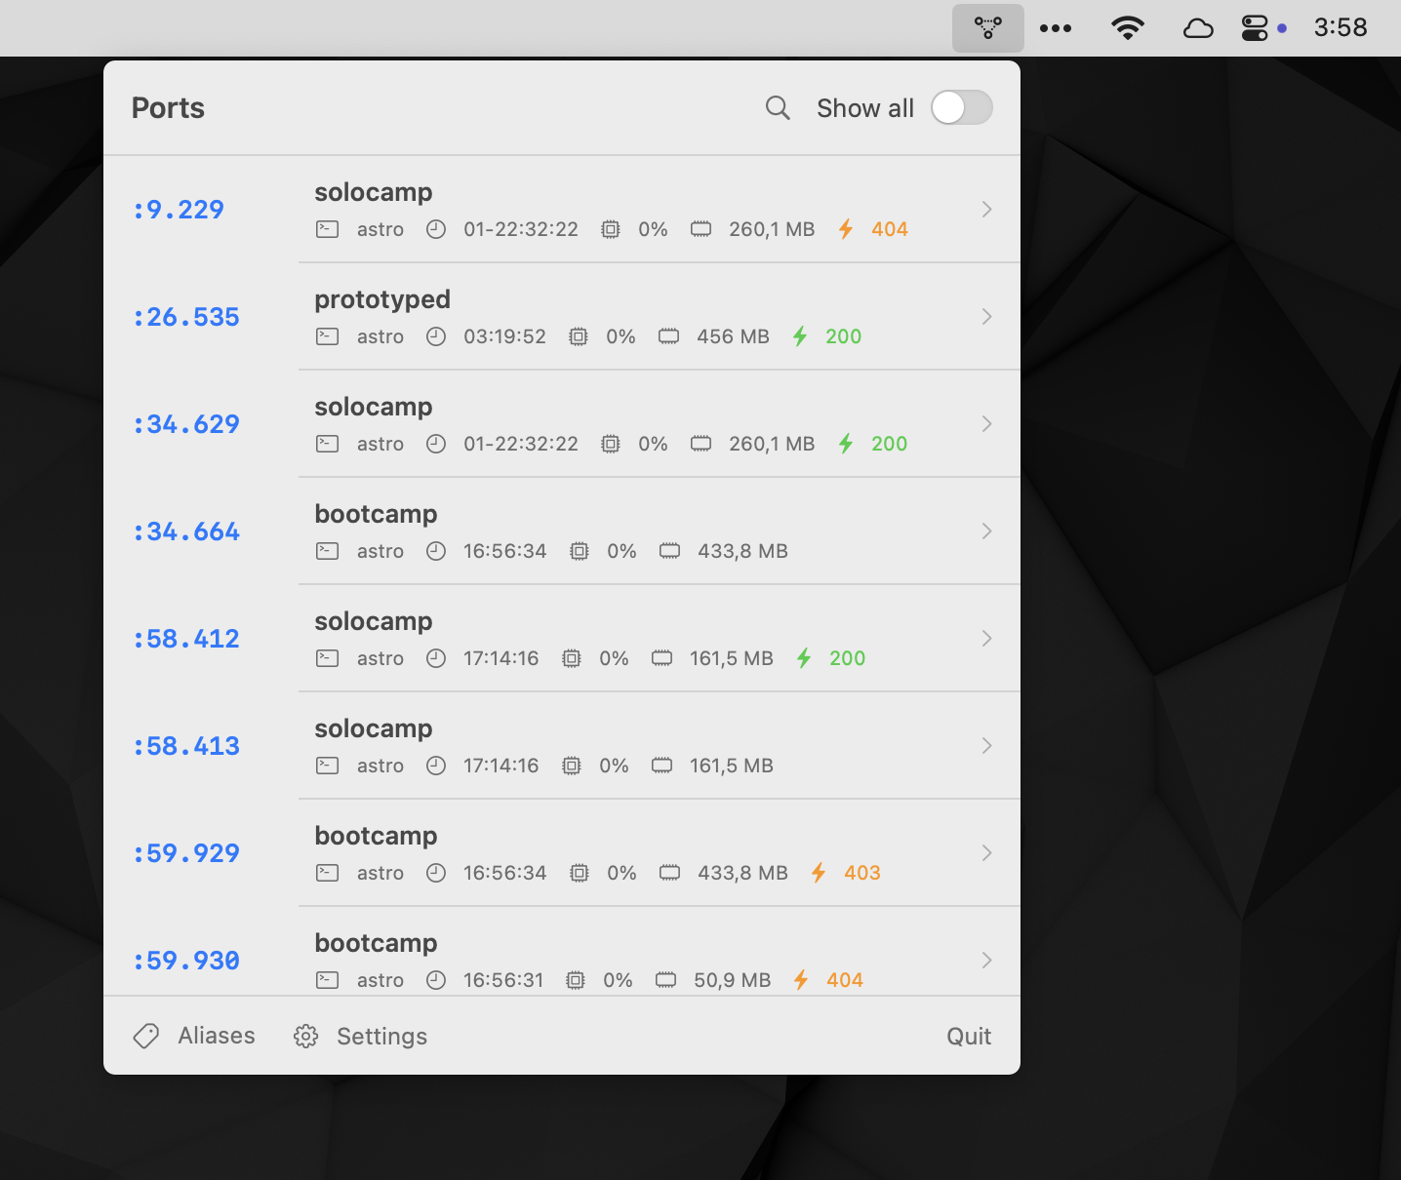The height and width of the screenshot is (1180, 1401).
Task: Click the memory icon beside 50,9 MB
Action: click(x=665, y=980)
